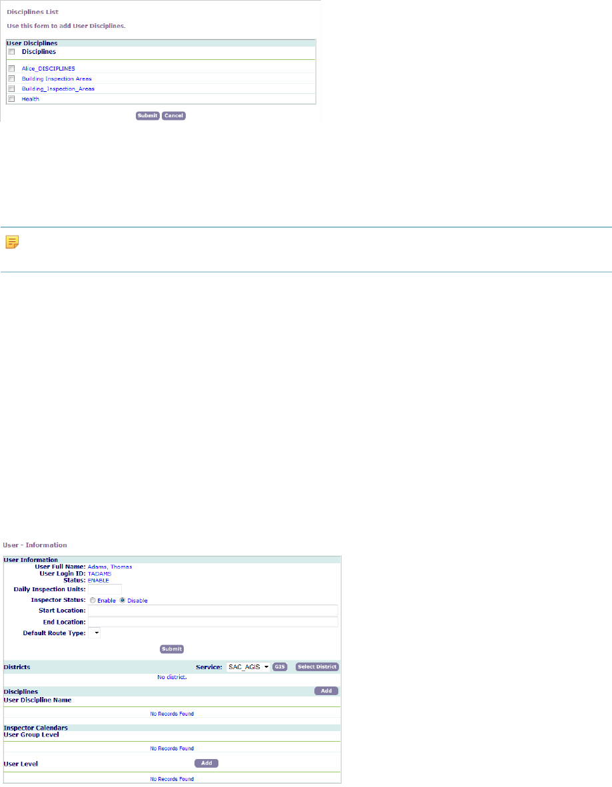The width and height of the screenshot is (612, 787).
Task: Click the yellow note icon
Action: (12, 242)
